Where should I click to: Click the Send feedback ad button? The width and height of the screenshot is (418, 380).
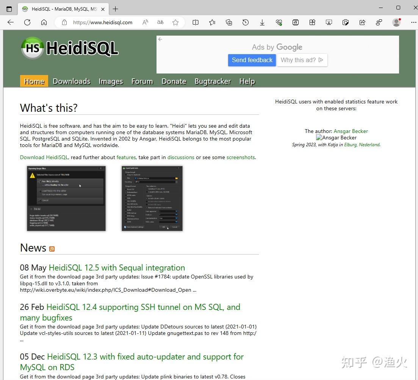(252, 60)
